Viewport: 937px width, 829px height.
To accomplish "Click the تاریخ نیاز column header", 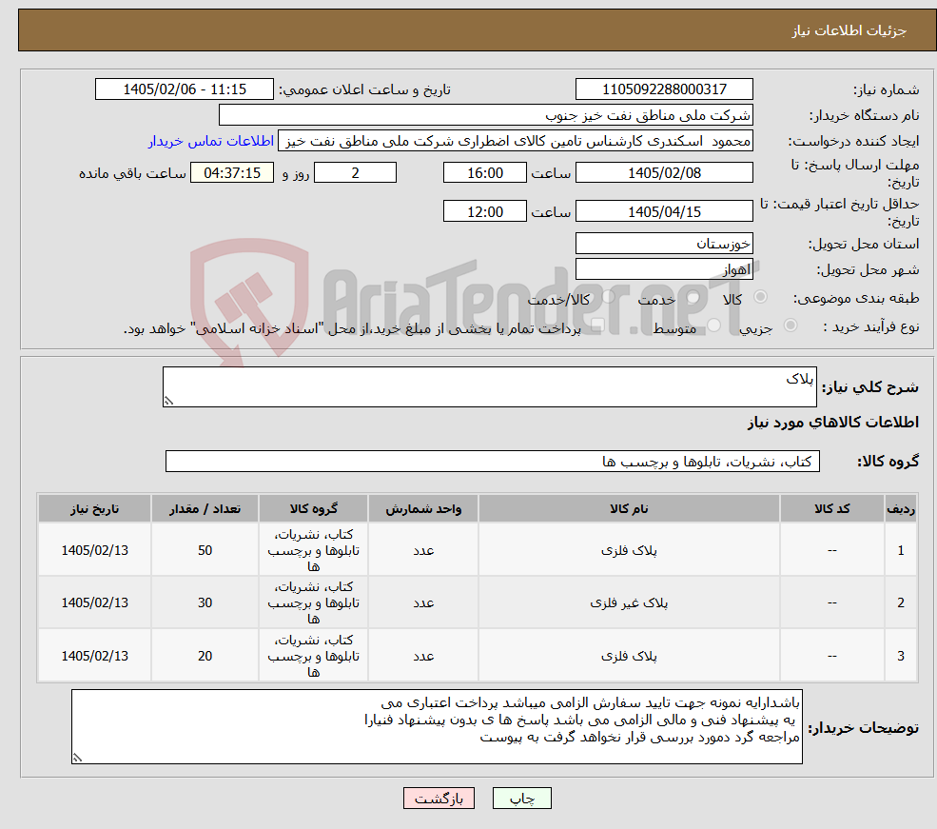I will [x=94, y=508].
